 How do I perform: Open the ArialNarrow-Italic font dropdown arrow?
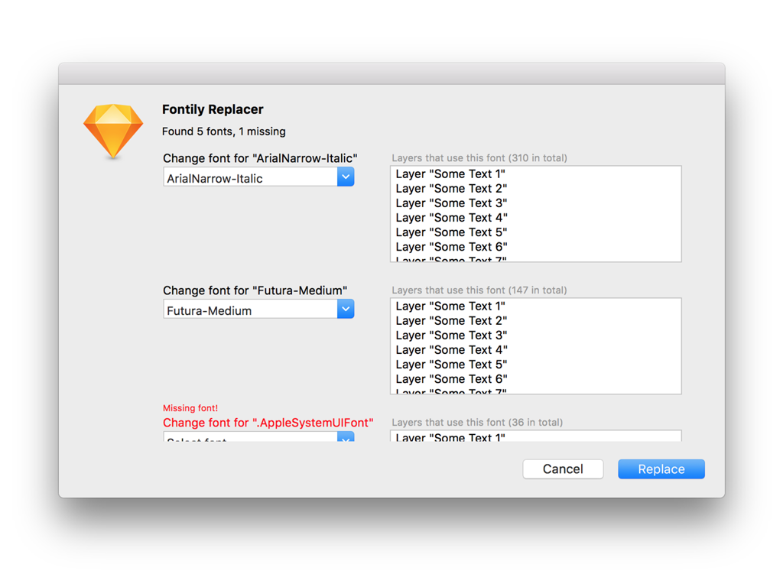coord(346,177)
